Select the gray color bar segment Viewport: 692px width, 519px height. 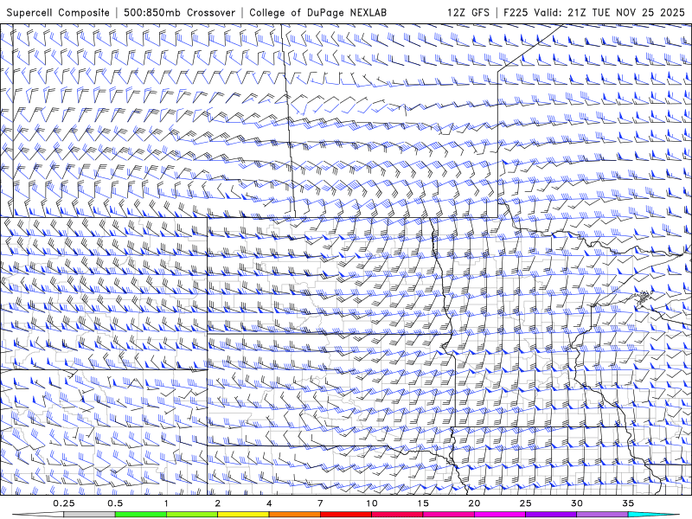pos(90,515)
